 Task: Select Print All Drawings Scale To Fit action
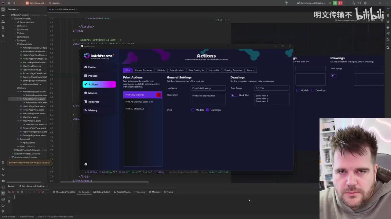tap(142, 102)
